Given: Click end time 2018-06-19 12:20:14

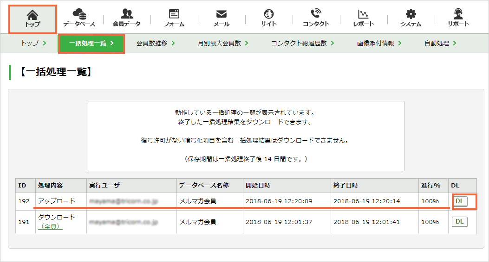Looking at the screenshot, I should [x=367, y=201].
